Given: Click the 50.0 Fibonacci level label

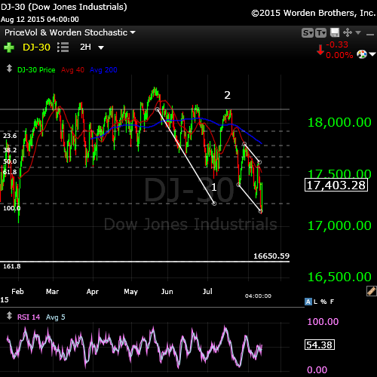Looking at the screenshot, I should [10, 161].
